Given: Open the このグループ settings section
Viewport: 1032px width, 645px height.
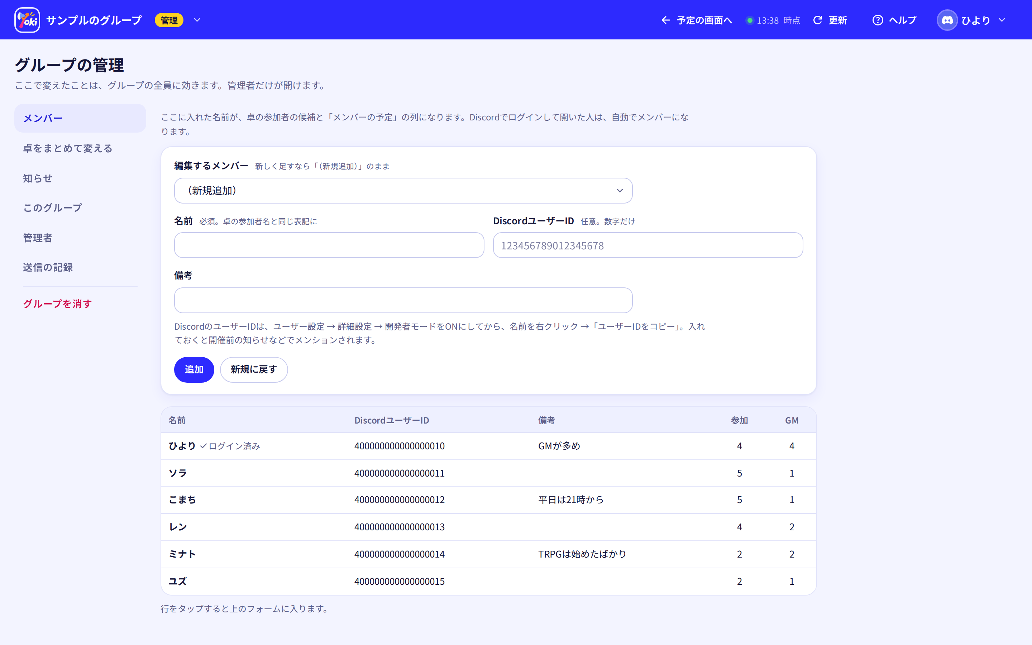Looking at the screenshot, I should 80,208.
